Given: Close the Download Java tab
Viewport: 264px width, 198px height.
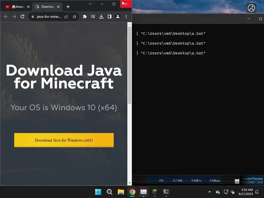Looking at the screenshot, I should (58, 7).
